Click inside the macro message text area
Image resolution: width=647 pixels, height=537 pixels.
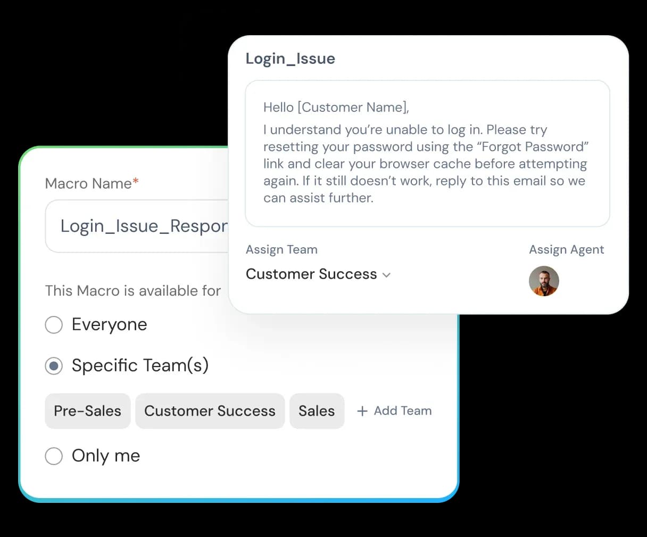(426, 153)
